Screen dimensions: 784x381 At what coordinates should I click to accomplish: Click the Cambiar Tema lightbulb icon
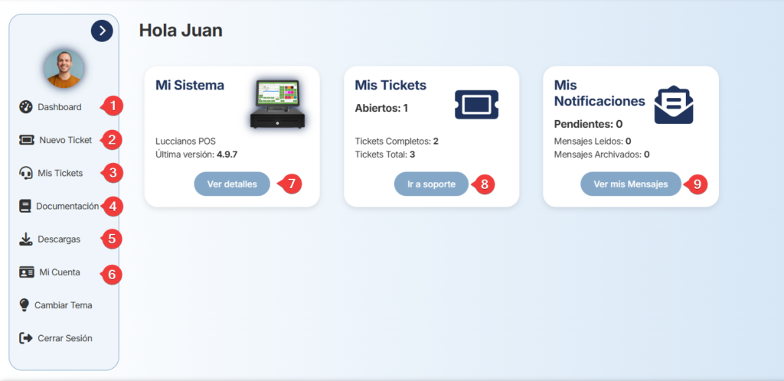click(x=24, y=305)
